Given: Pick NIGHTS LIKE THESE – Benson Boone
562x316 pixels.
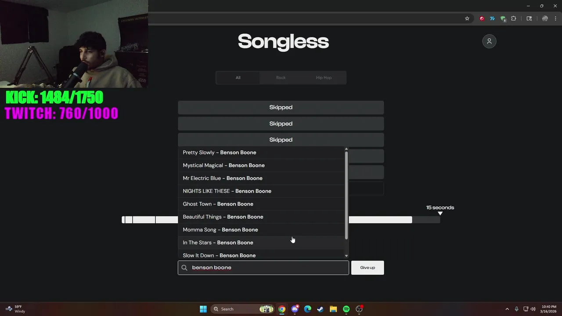Looking at the screenshot, I should click(x=261, y=191).
